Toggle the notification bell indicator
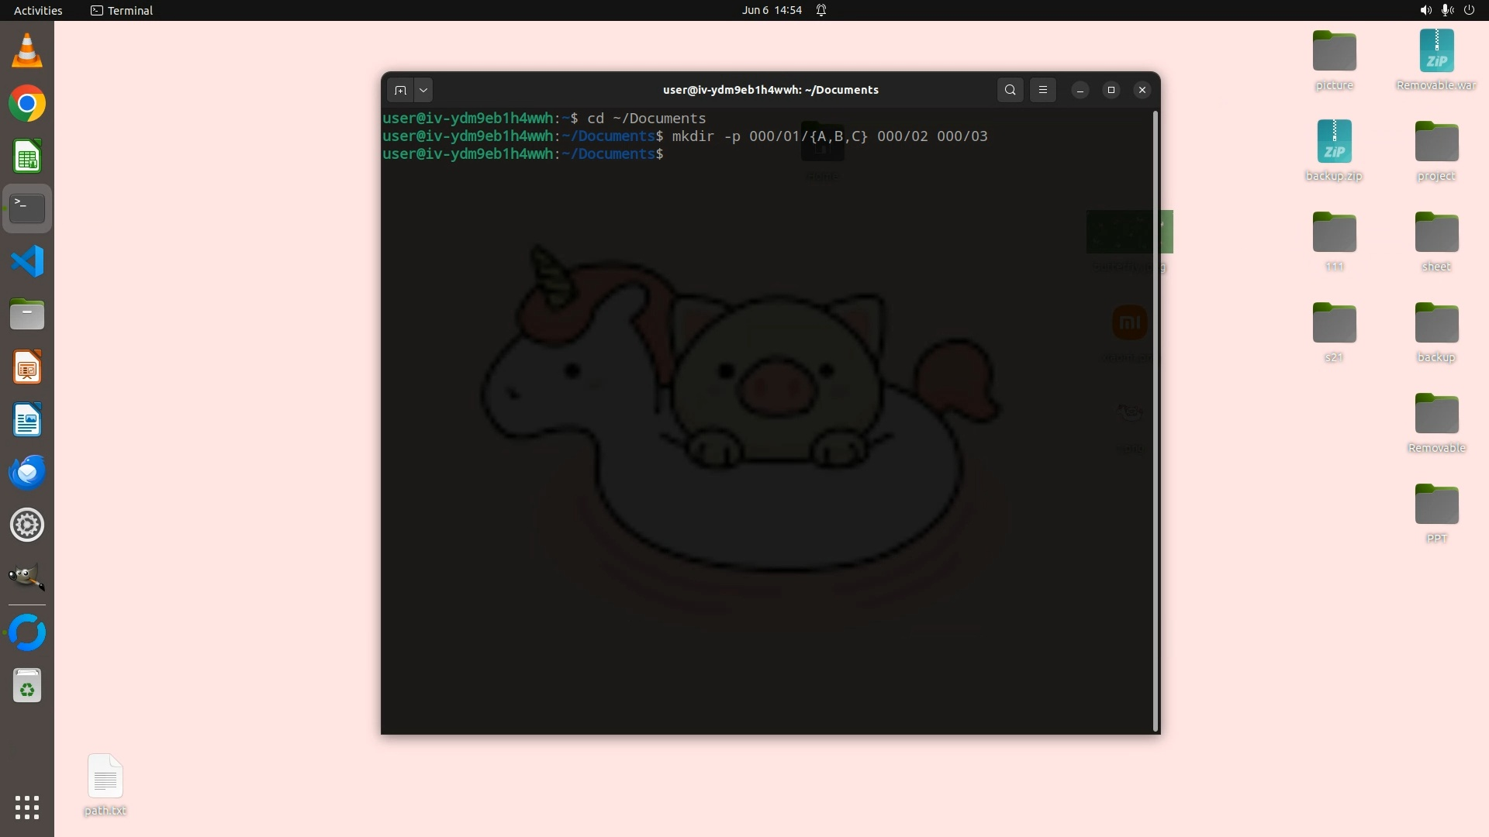Image resolution: width=1489 pixels, height=837 pixels. (x=821, y=10)
